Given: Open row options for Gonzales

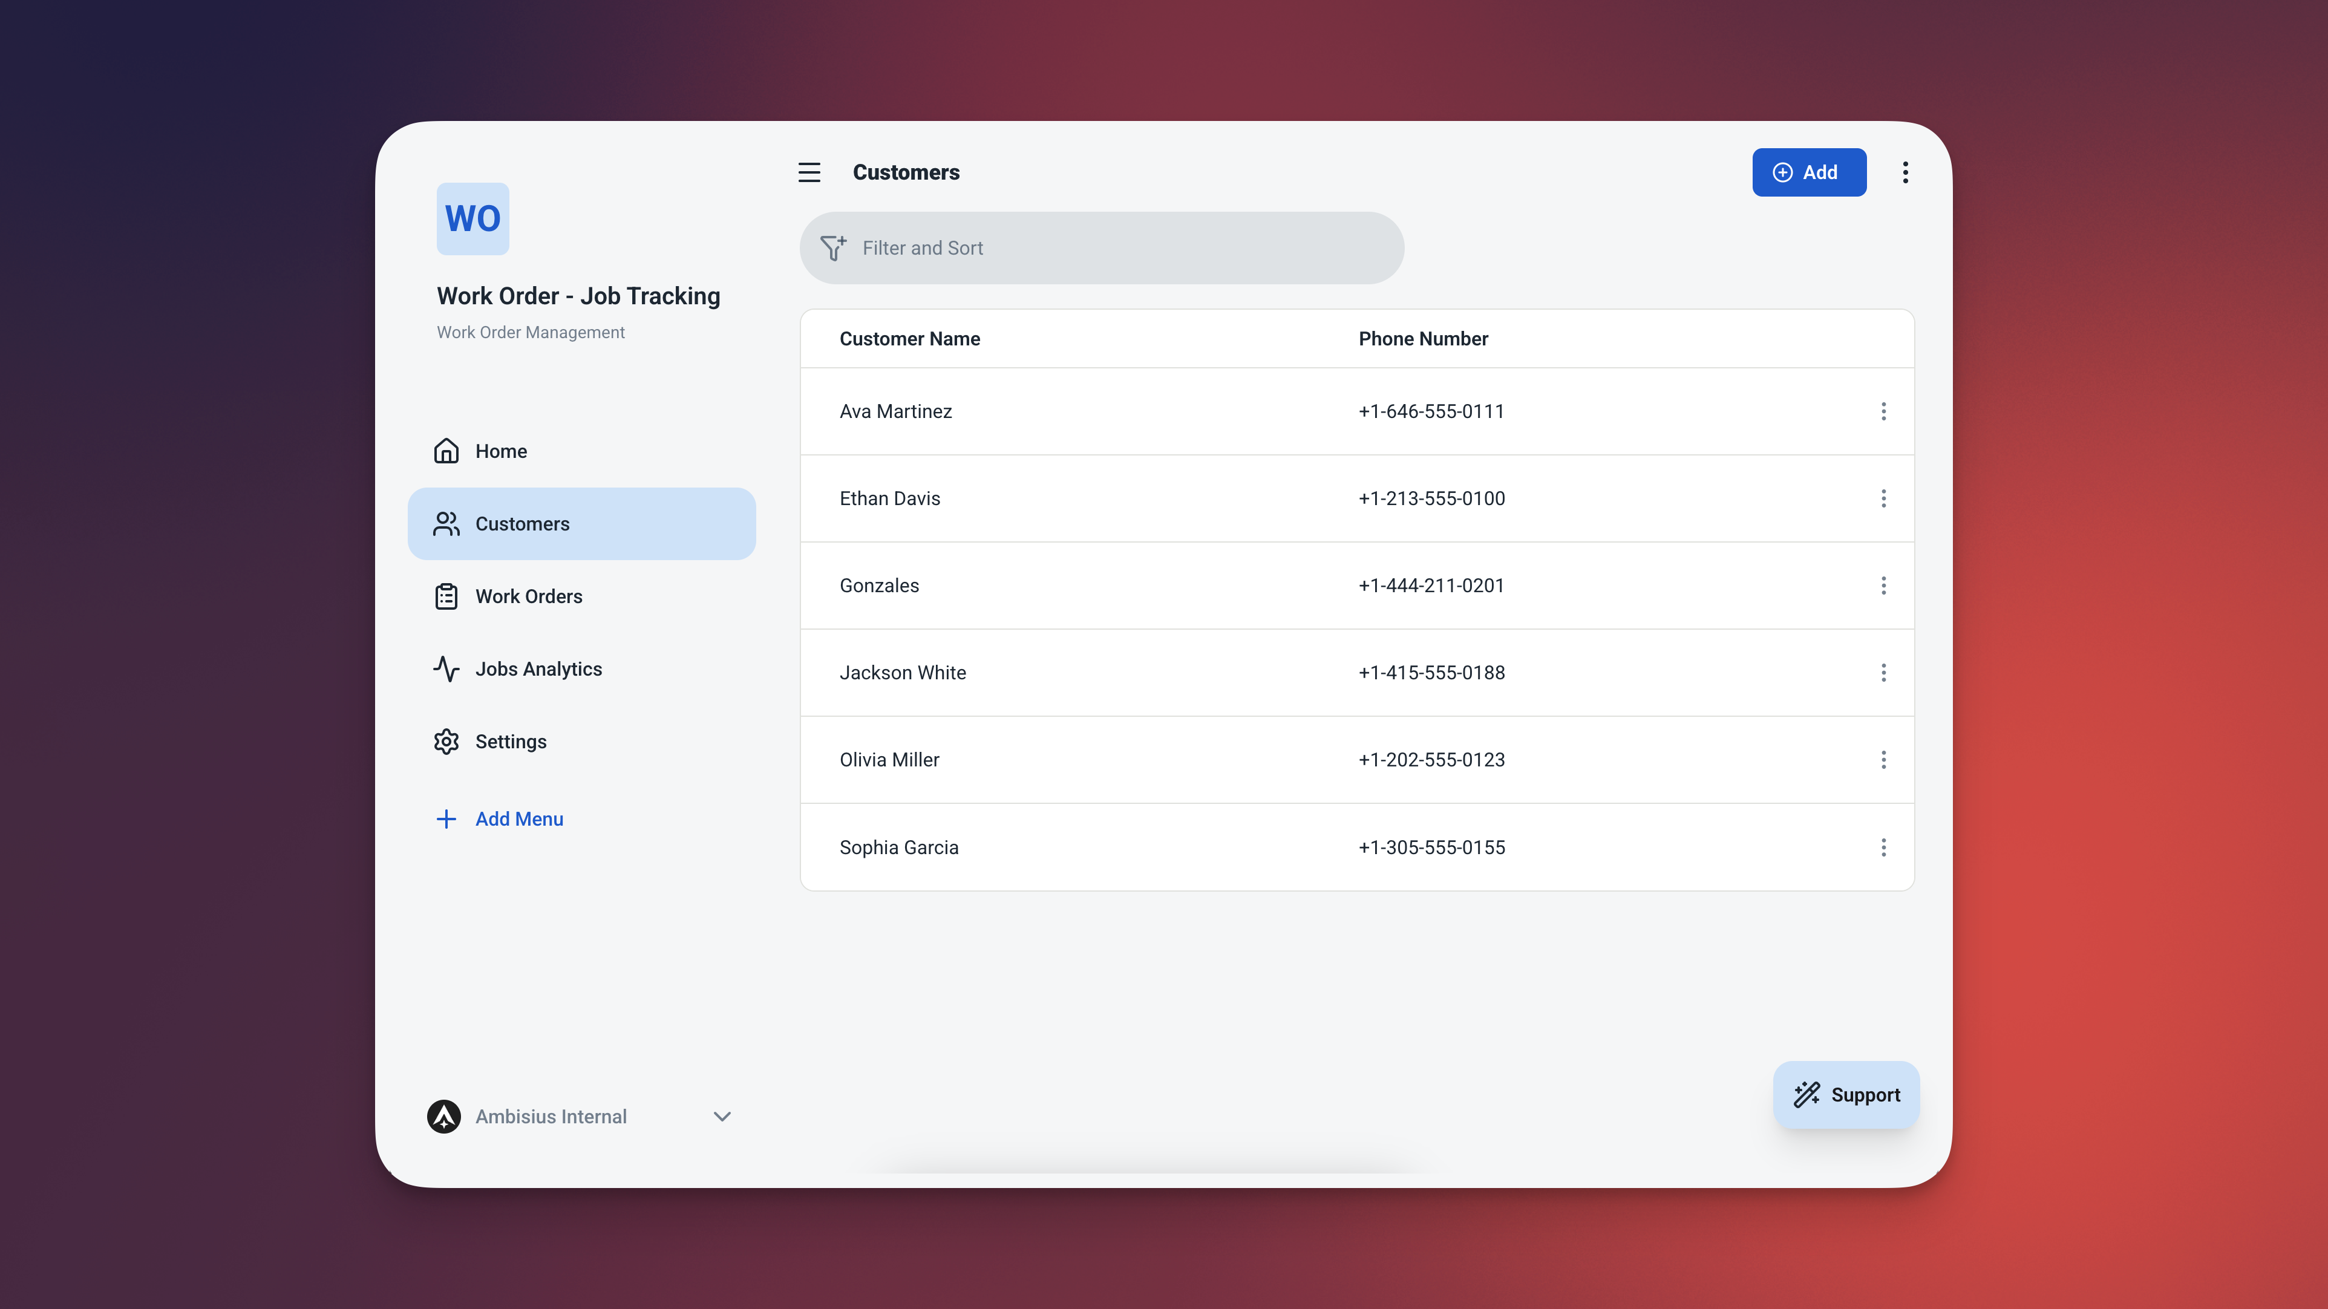Looking at the screenshot, I should 1883,586.
